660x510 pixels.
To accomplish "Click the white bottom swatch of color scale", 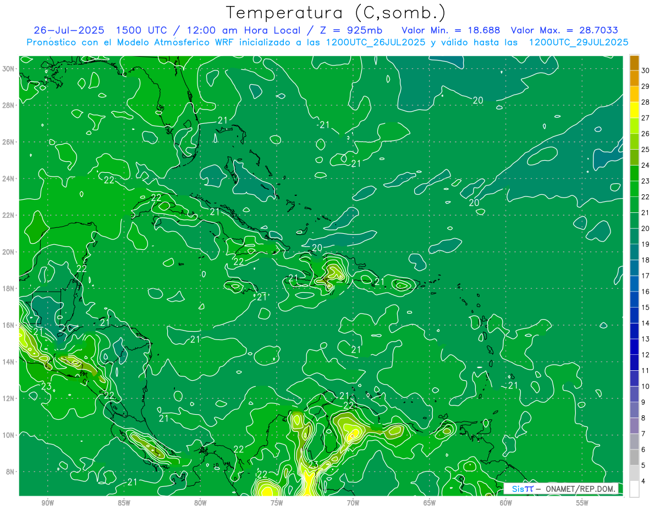I will (x=634, y=489).
